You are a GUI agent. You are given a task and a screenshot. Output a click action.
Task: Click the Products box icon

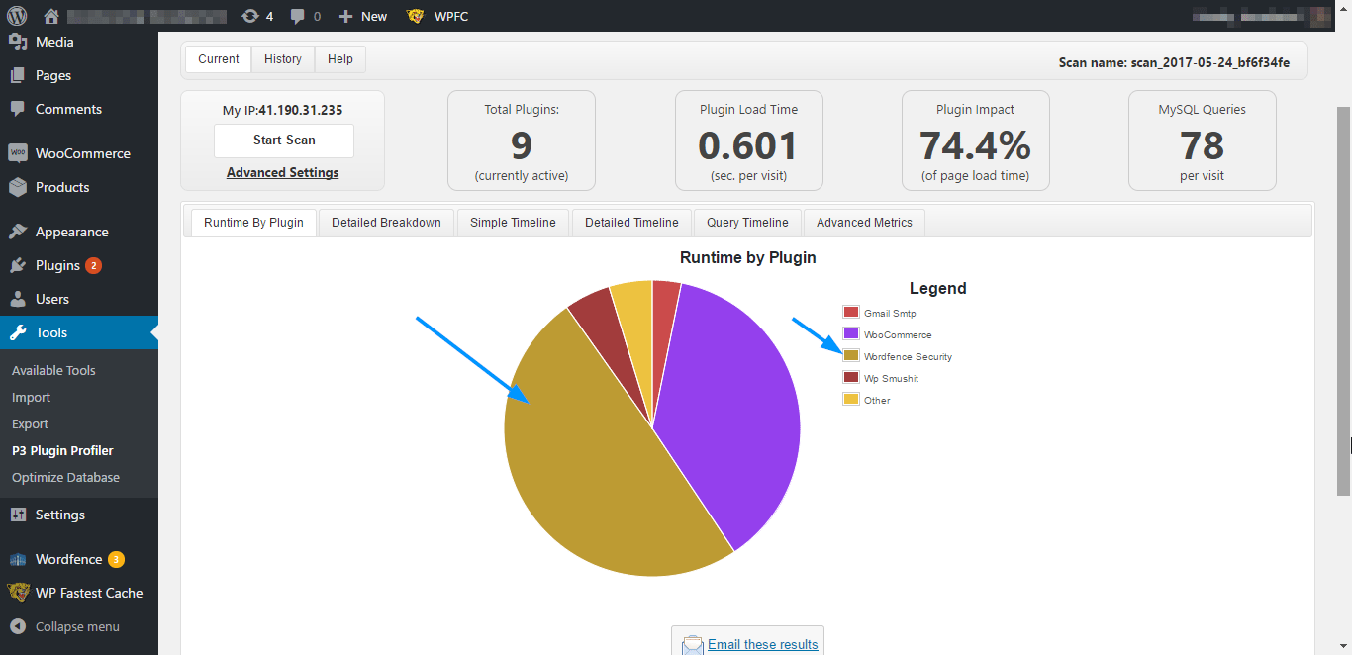[x=18, y=187]
